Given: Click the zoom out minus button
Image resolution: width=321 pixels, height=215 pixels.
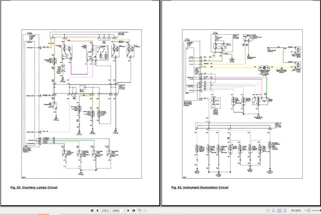Looking at the screenshot, I should pyautogui.click(x=309, y=211).
